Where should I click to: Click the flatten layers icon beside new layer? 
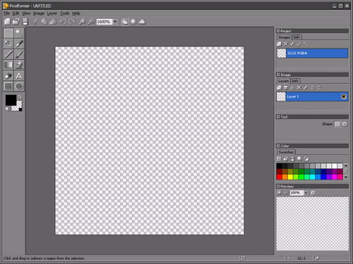(x=286, y=88)
